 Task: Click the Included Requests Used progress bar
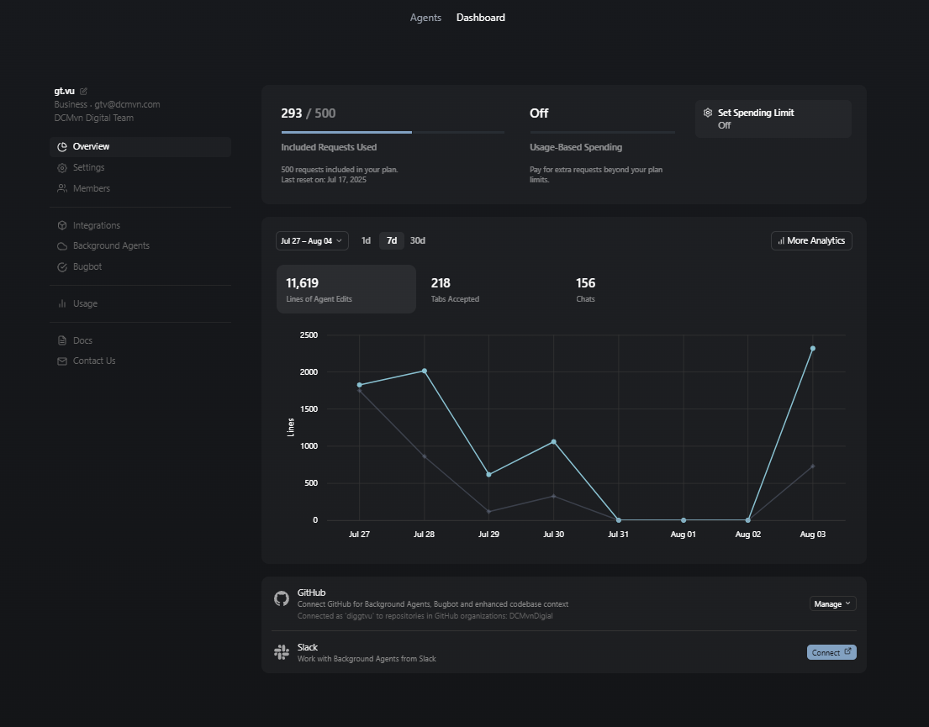tap(393, 132)
